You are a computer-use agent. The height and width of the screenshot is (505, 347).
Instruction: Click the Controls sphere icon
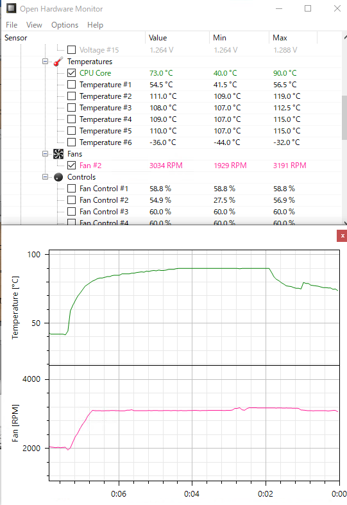tap(58, 177)
